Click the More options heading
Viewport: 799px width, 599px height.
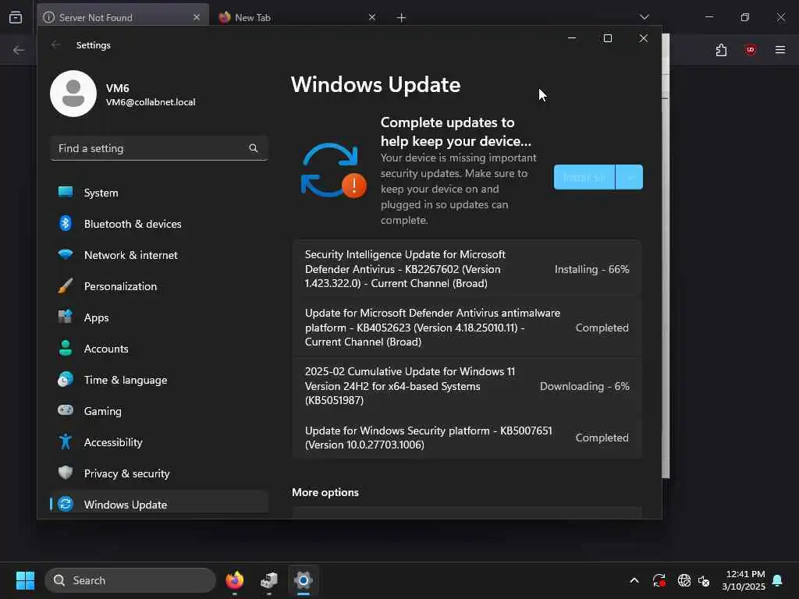[325, 493]
